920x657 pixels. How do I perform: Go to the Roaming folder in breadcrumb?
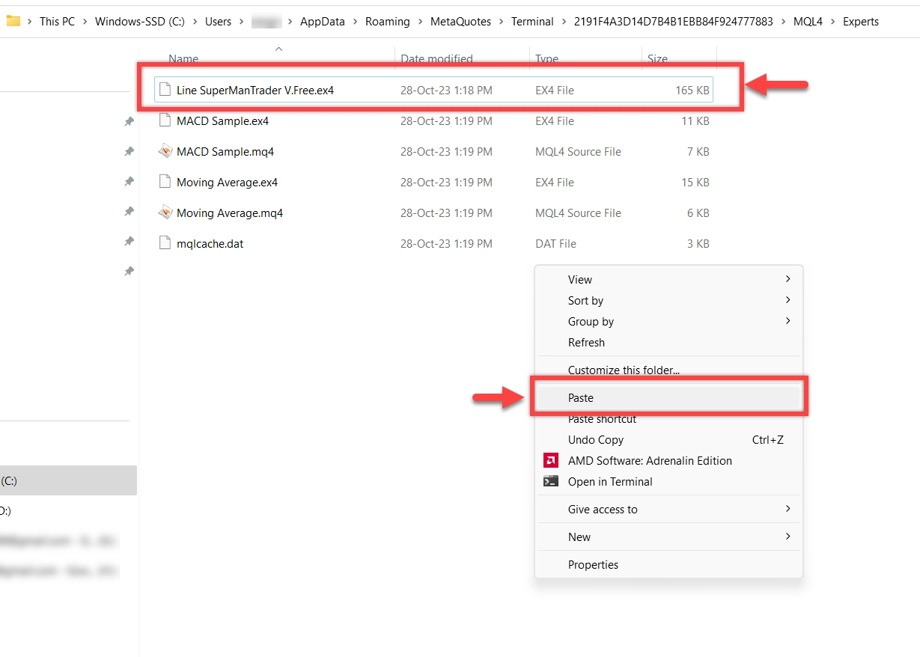(x=387, y=21)
